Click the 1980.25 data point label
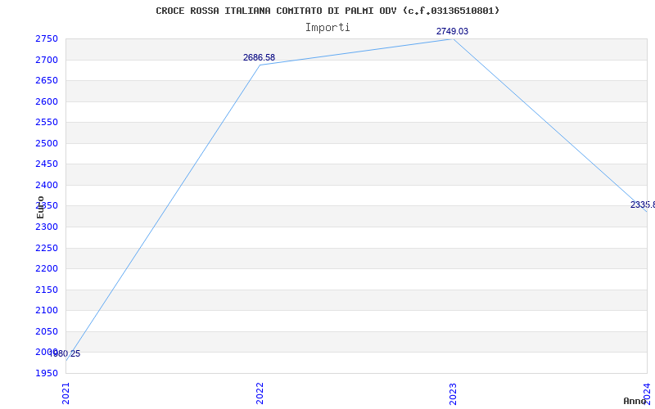 (x=65, y=354)
